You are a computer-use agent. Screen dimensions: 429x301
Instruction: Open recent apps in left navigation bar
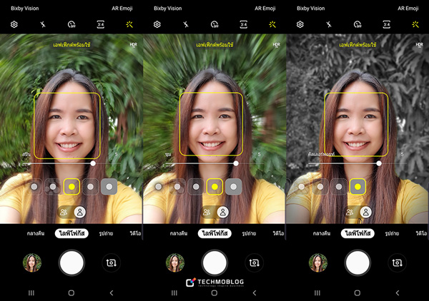(31, 292)
